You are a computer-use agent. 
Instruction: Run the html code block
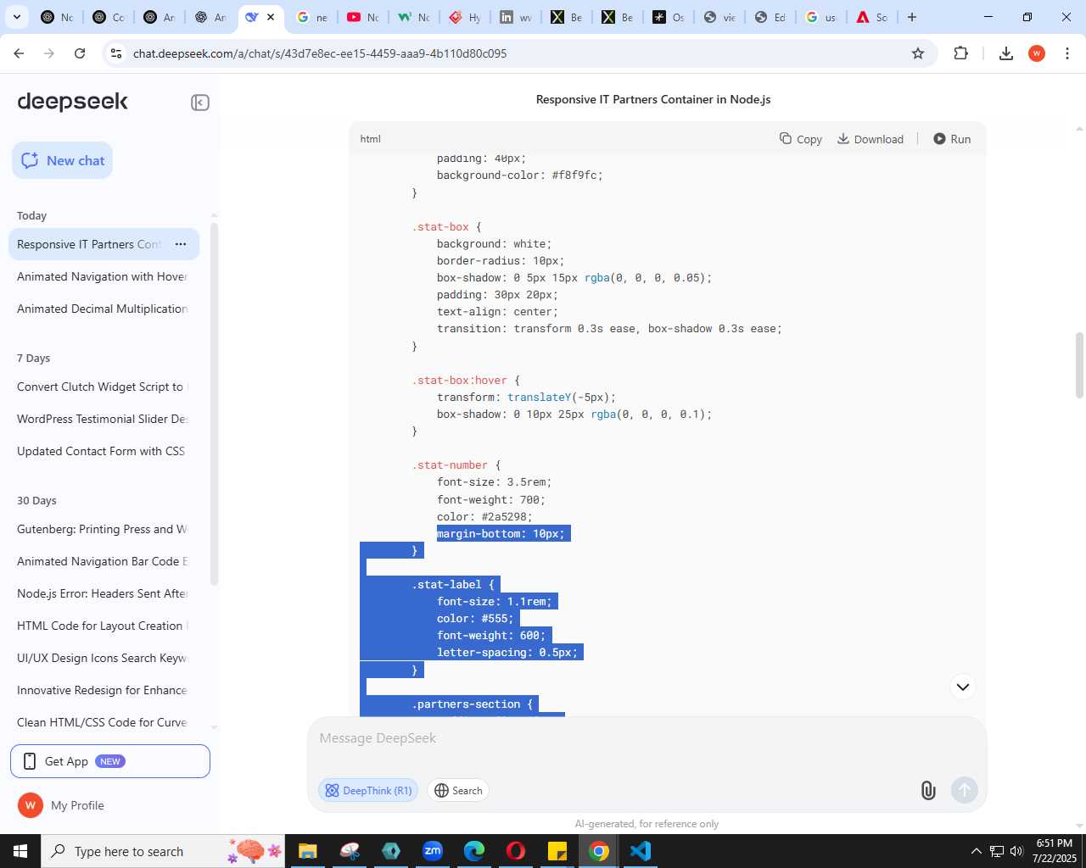(x=952, y=139)
